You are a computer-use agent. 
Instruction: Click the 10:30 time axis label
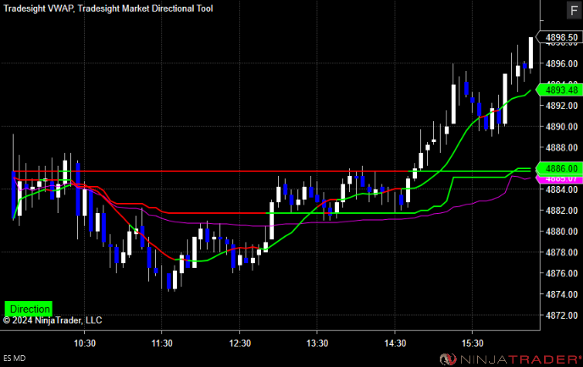click(x=85, y=343)
